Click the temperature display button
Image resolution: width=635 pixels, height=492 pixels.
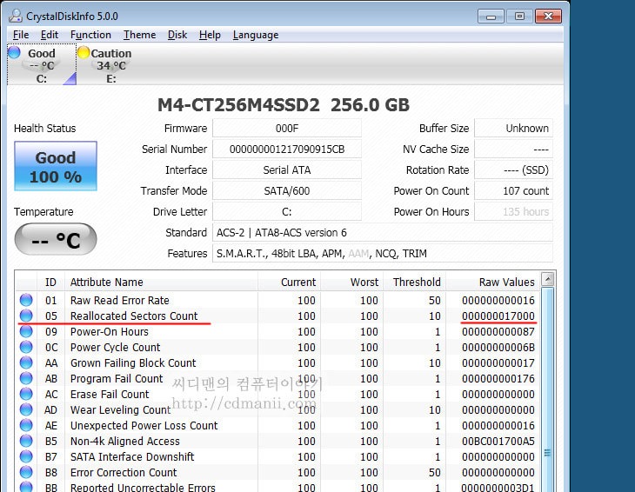56,239
